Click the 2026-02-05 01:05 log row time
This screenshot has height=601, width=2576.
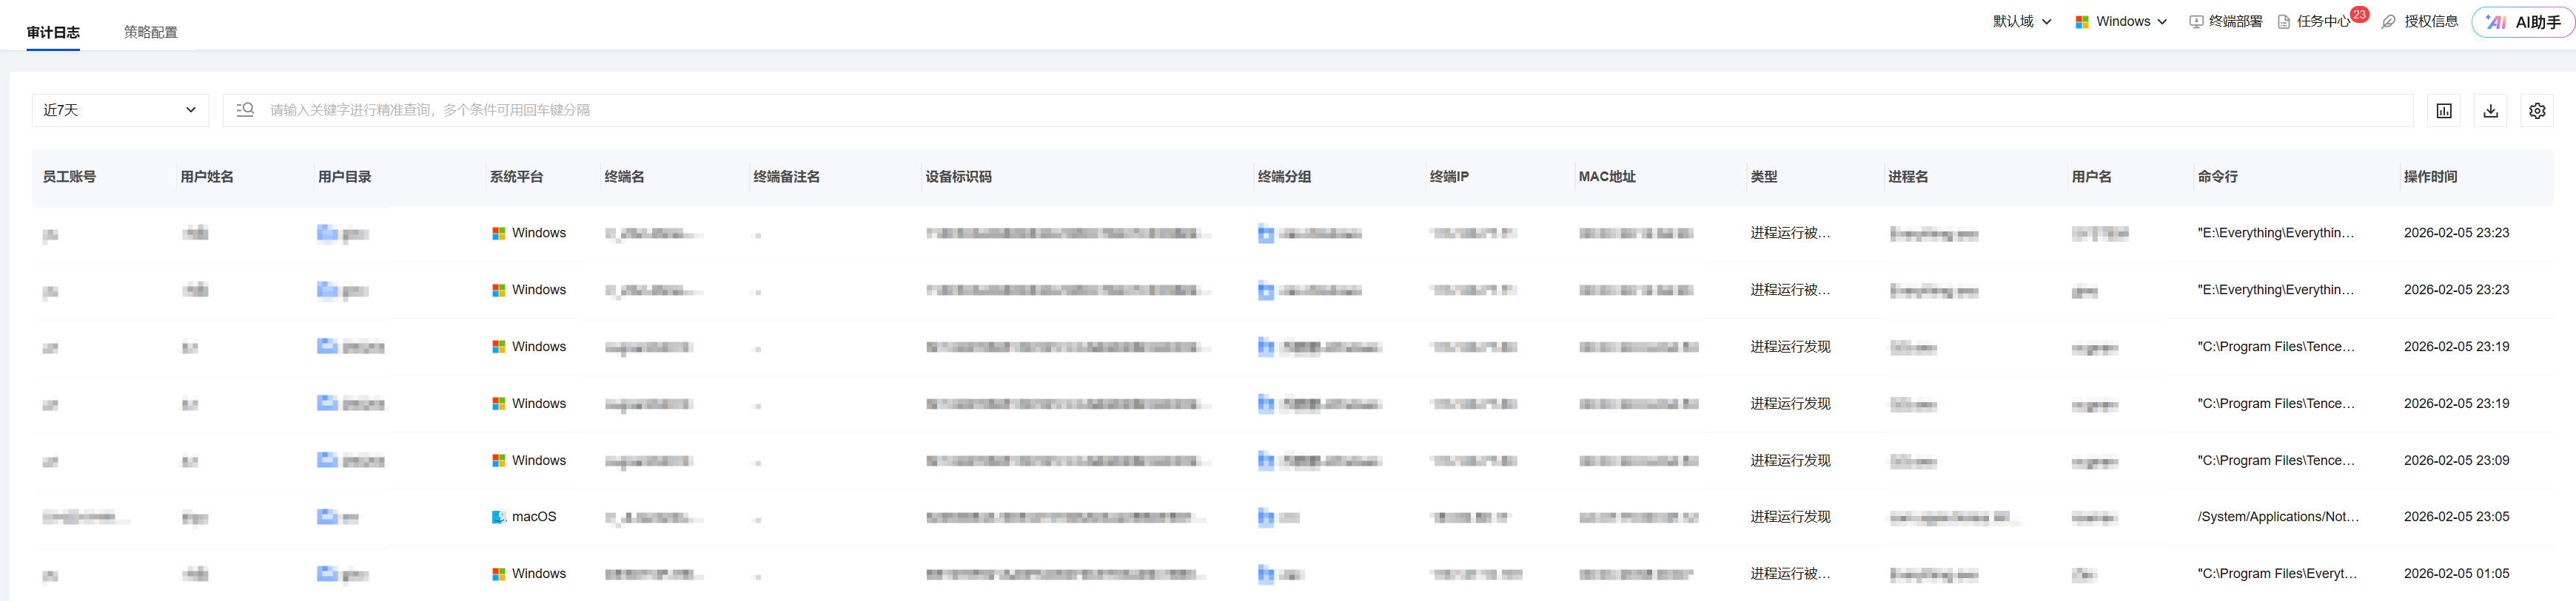coord(2456,574)
